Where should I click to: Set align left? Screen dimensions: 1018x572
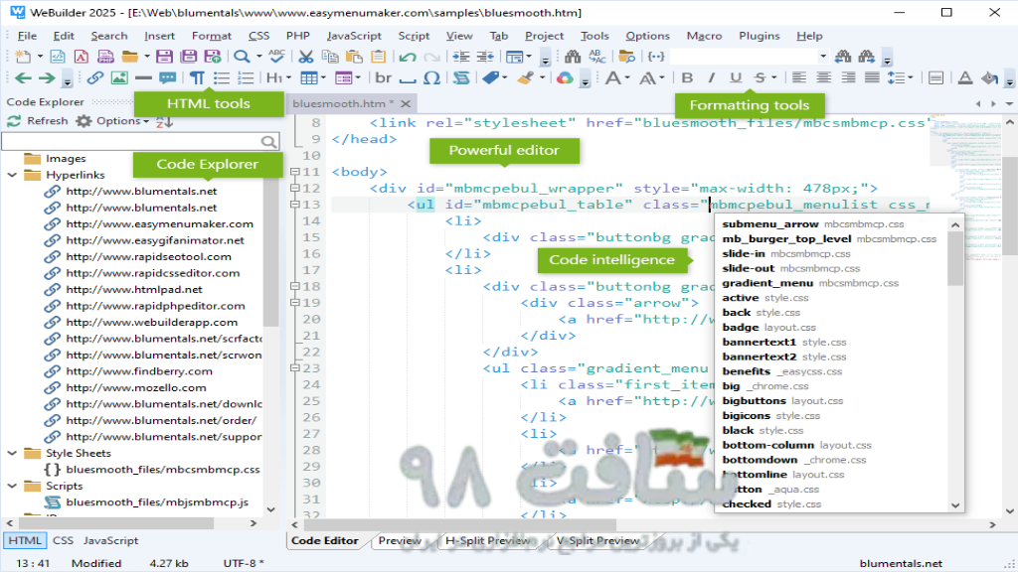(x=799, y=78)
